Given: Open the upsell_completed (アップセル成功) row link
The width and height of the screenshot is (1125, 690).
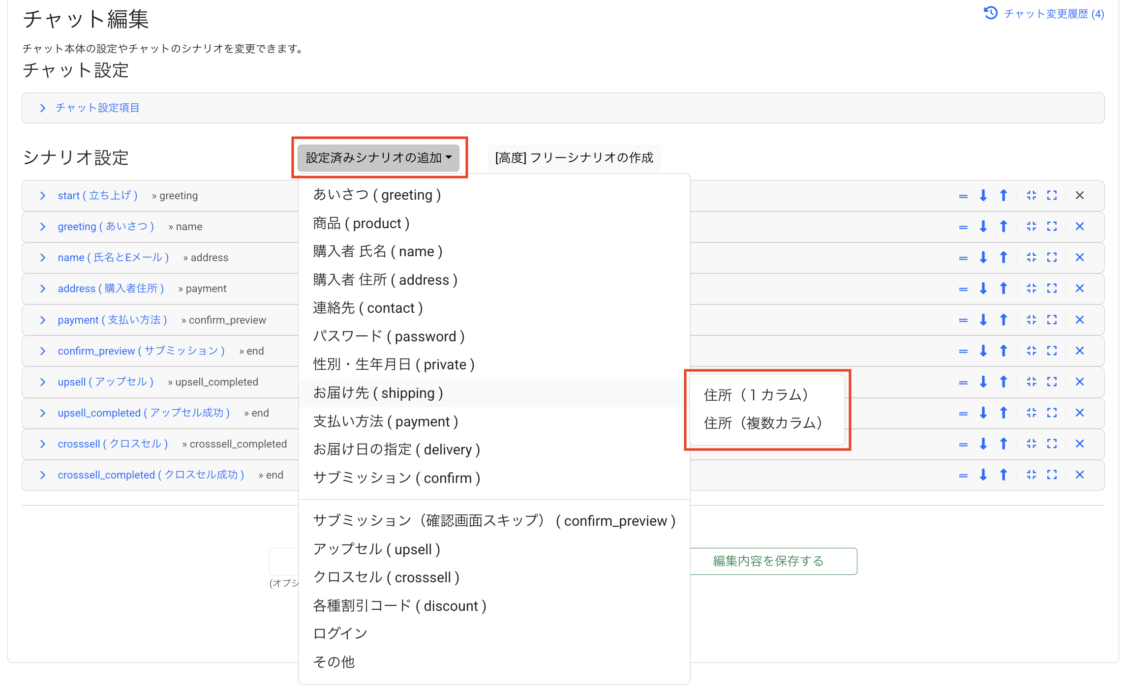Looking at the screenshot, I should [x=144, y=413].
